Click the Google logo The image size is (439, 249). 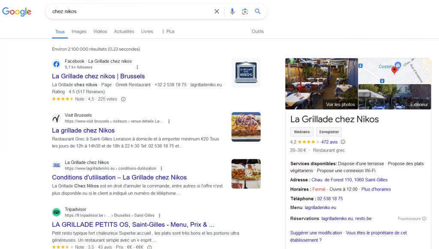point(17,12)
